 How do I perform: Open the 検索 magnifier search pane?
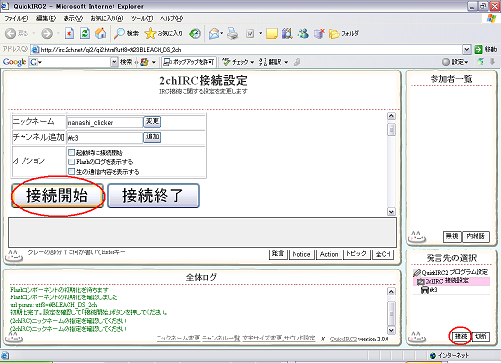[126, 33]
